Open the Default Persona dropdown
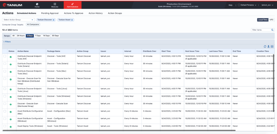The width and height of the screenshot is (277, 134). 247,5
